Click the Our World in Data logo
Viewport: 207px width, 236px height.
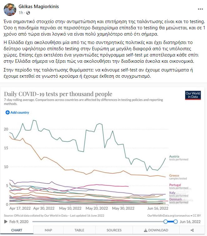tap(193, 95)
